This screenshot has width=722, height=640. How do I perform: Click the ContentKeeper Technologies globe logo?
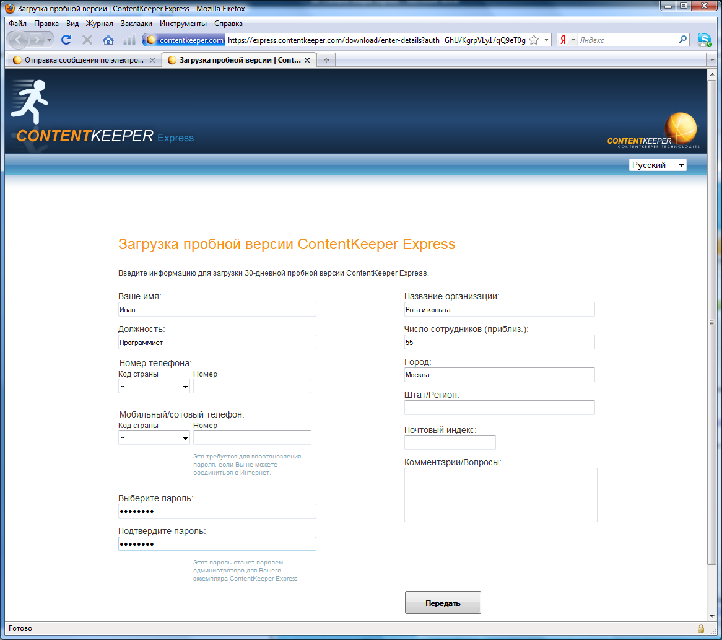(653, 131)
